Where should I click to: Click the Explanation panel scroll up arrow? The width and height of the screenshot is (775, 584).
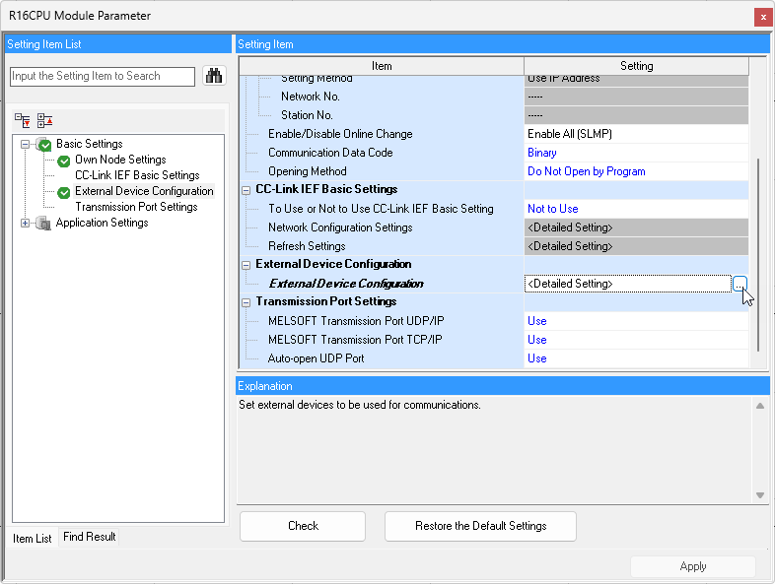pyautogui.click(x=760, y=406)
